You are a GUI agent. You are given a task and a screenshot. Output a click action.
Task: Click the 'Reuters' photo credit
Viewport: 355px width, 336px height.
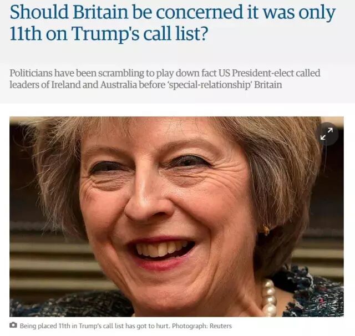(x=221, y=326)
